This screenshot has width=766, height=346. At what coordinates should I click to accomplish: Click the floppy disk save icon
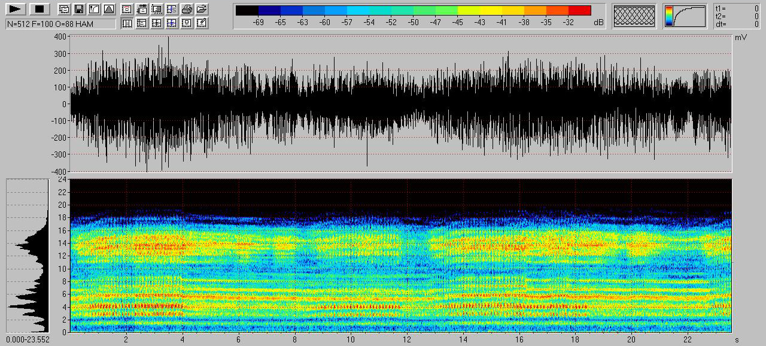(x=79, y=9)
